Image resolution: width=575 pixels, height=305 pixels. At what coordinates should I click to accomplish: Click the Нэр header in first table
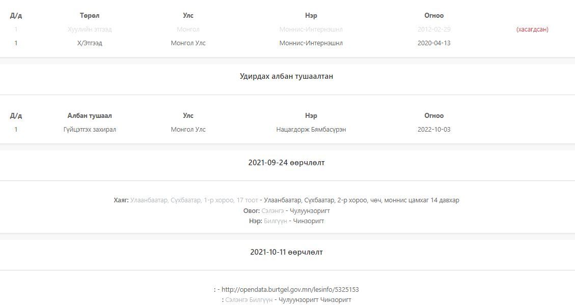click(311, 15)
